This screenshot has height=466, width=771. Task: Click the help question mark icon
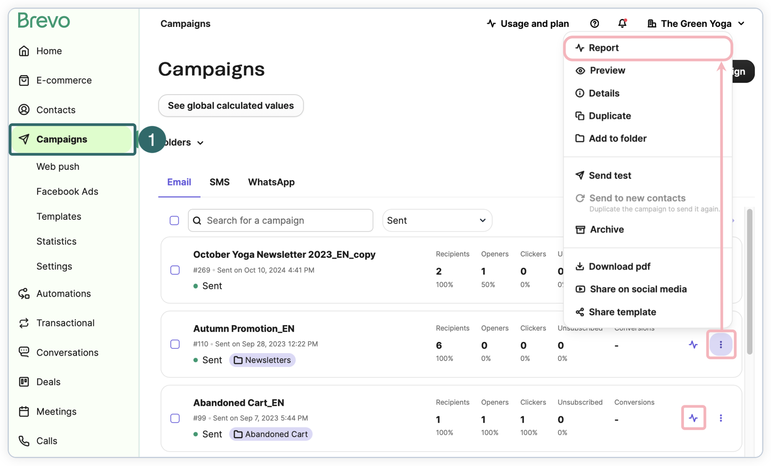594,24
